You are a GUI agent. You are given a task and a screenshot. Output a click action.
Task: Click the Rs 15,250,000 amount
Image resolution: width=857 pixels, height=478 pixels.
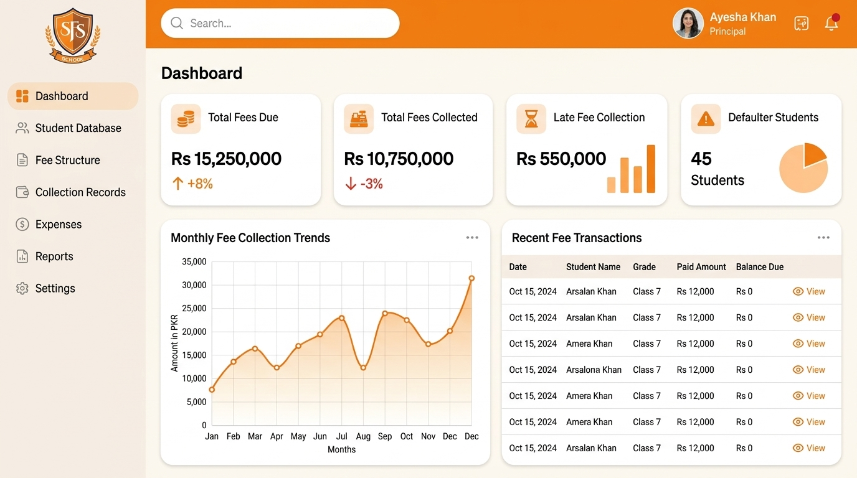[x=226, y=159]
